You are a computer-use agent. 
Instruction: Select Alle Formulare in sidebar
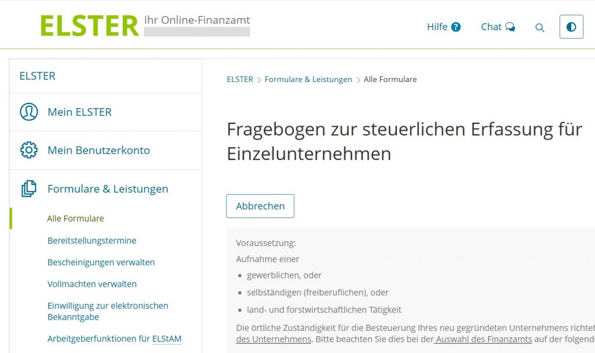click(x=76, y=219)
